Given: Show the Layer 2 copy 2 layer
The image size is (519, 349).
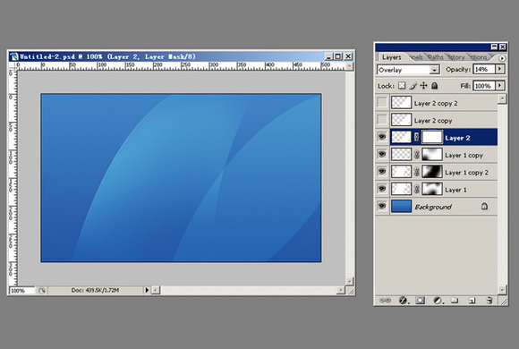Looking at the screenshot, I should (x=382, y=102).
